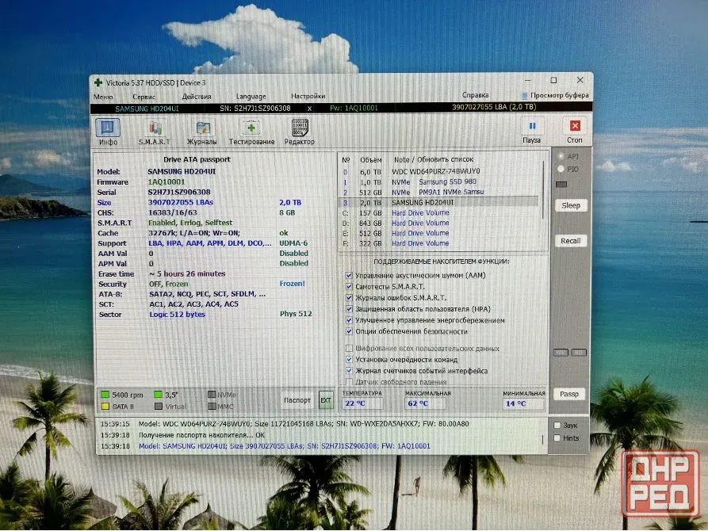Viewport: 708px width, 531px height.
Task: Toggle Защищенная область пользователя (HPA) checkbox
Action: coord(349,309)
